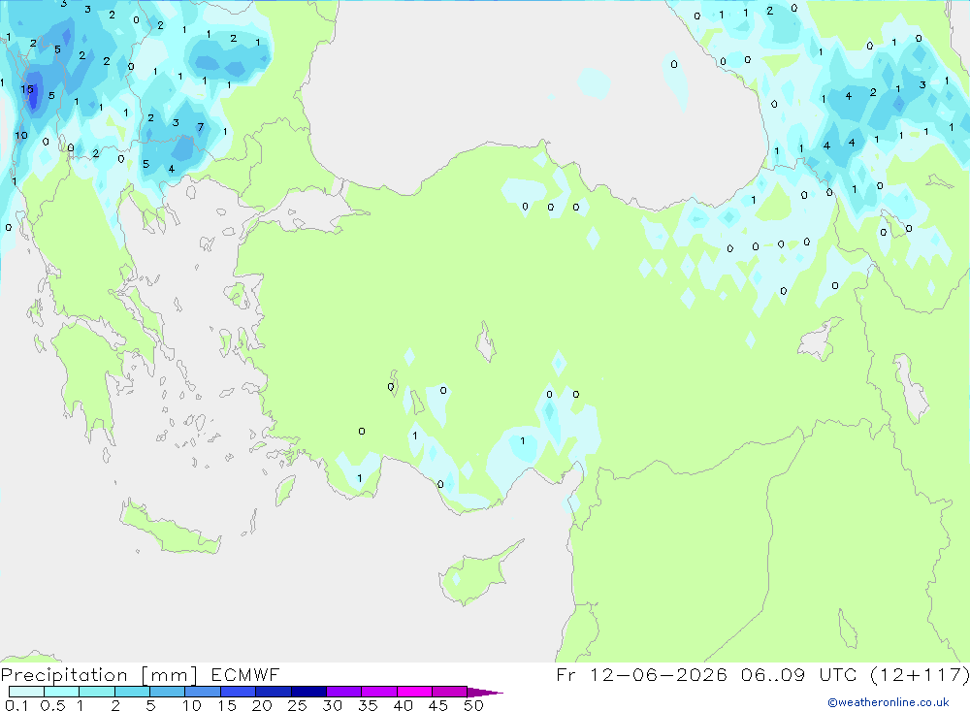Click the legend swatch between 0.1 and 0.5

click(26, 692)
